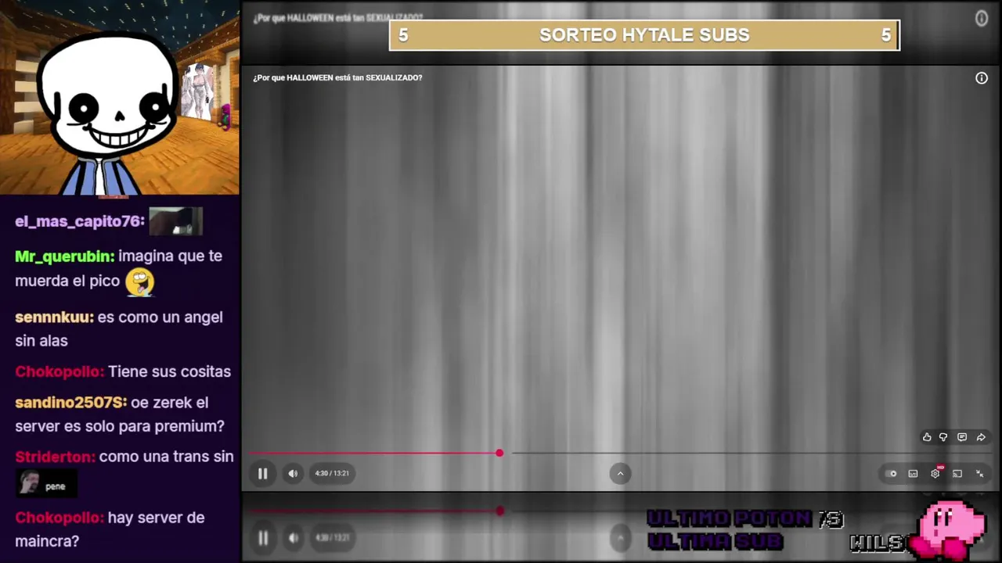Open the video comments icon
The image size is (1002, 563).
pos(962,437)
